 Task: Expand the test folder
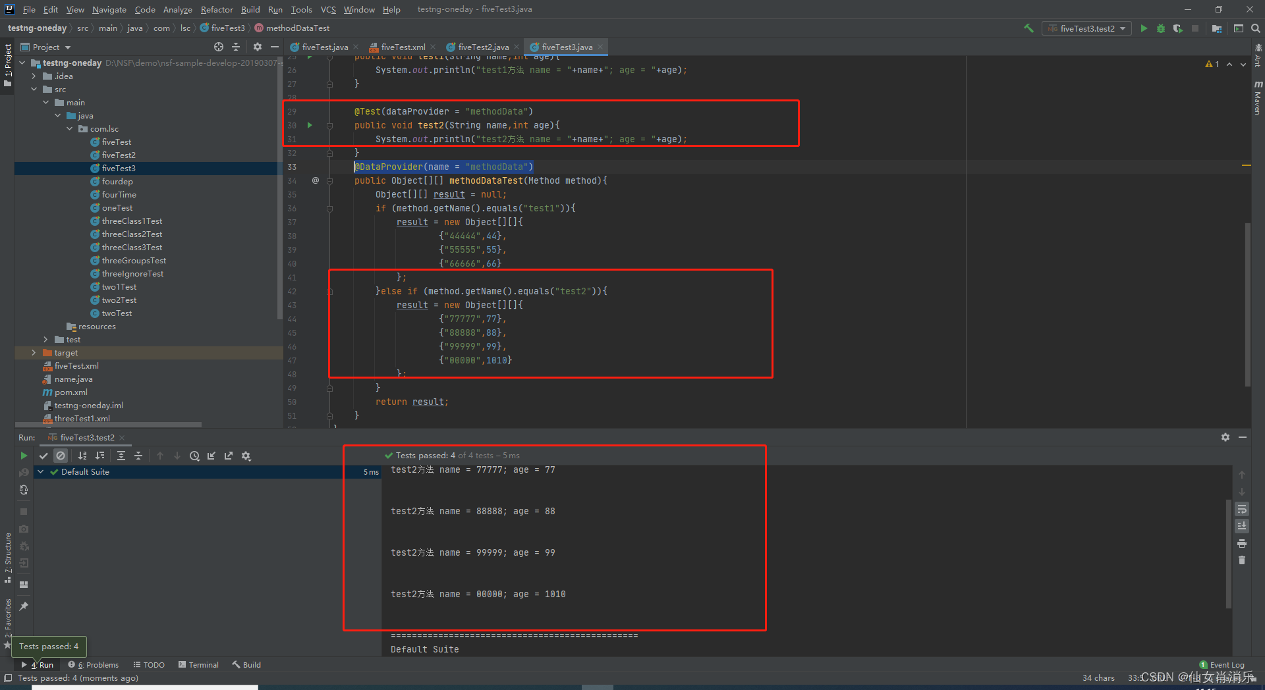click(x=46, y=340)
